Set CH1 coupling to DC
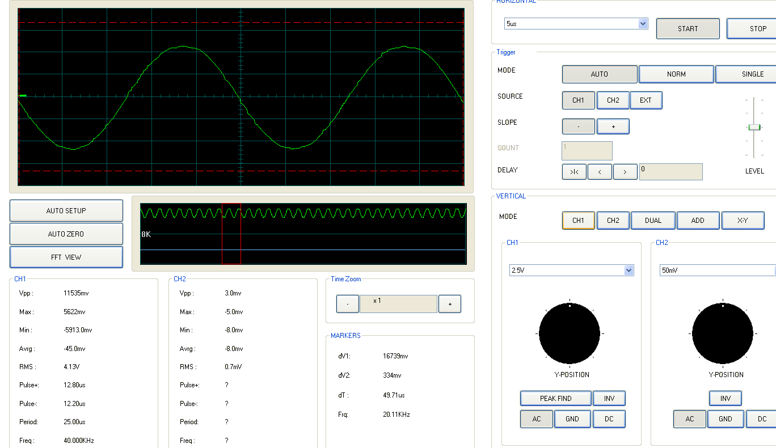Screen dimensions: 776x448 point(609,419)
